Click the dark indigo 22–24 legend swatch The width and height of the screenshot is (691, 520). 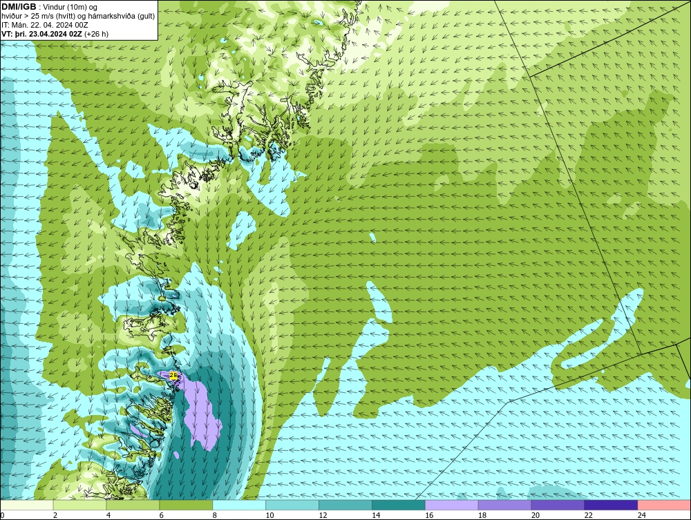pos(611,505)
